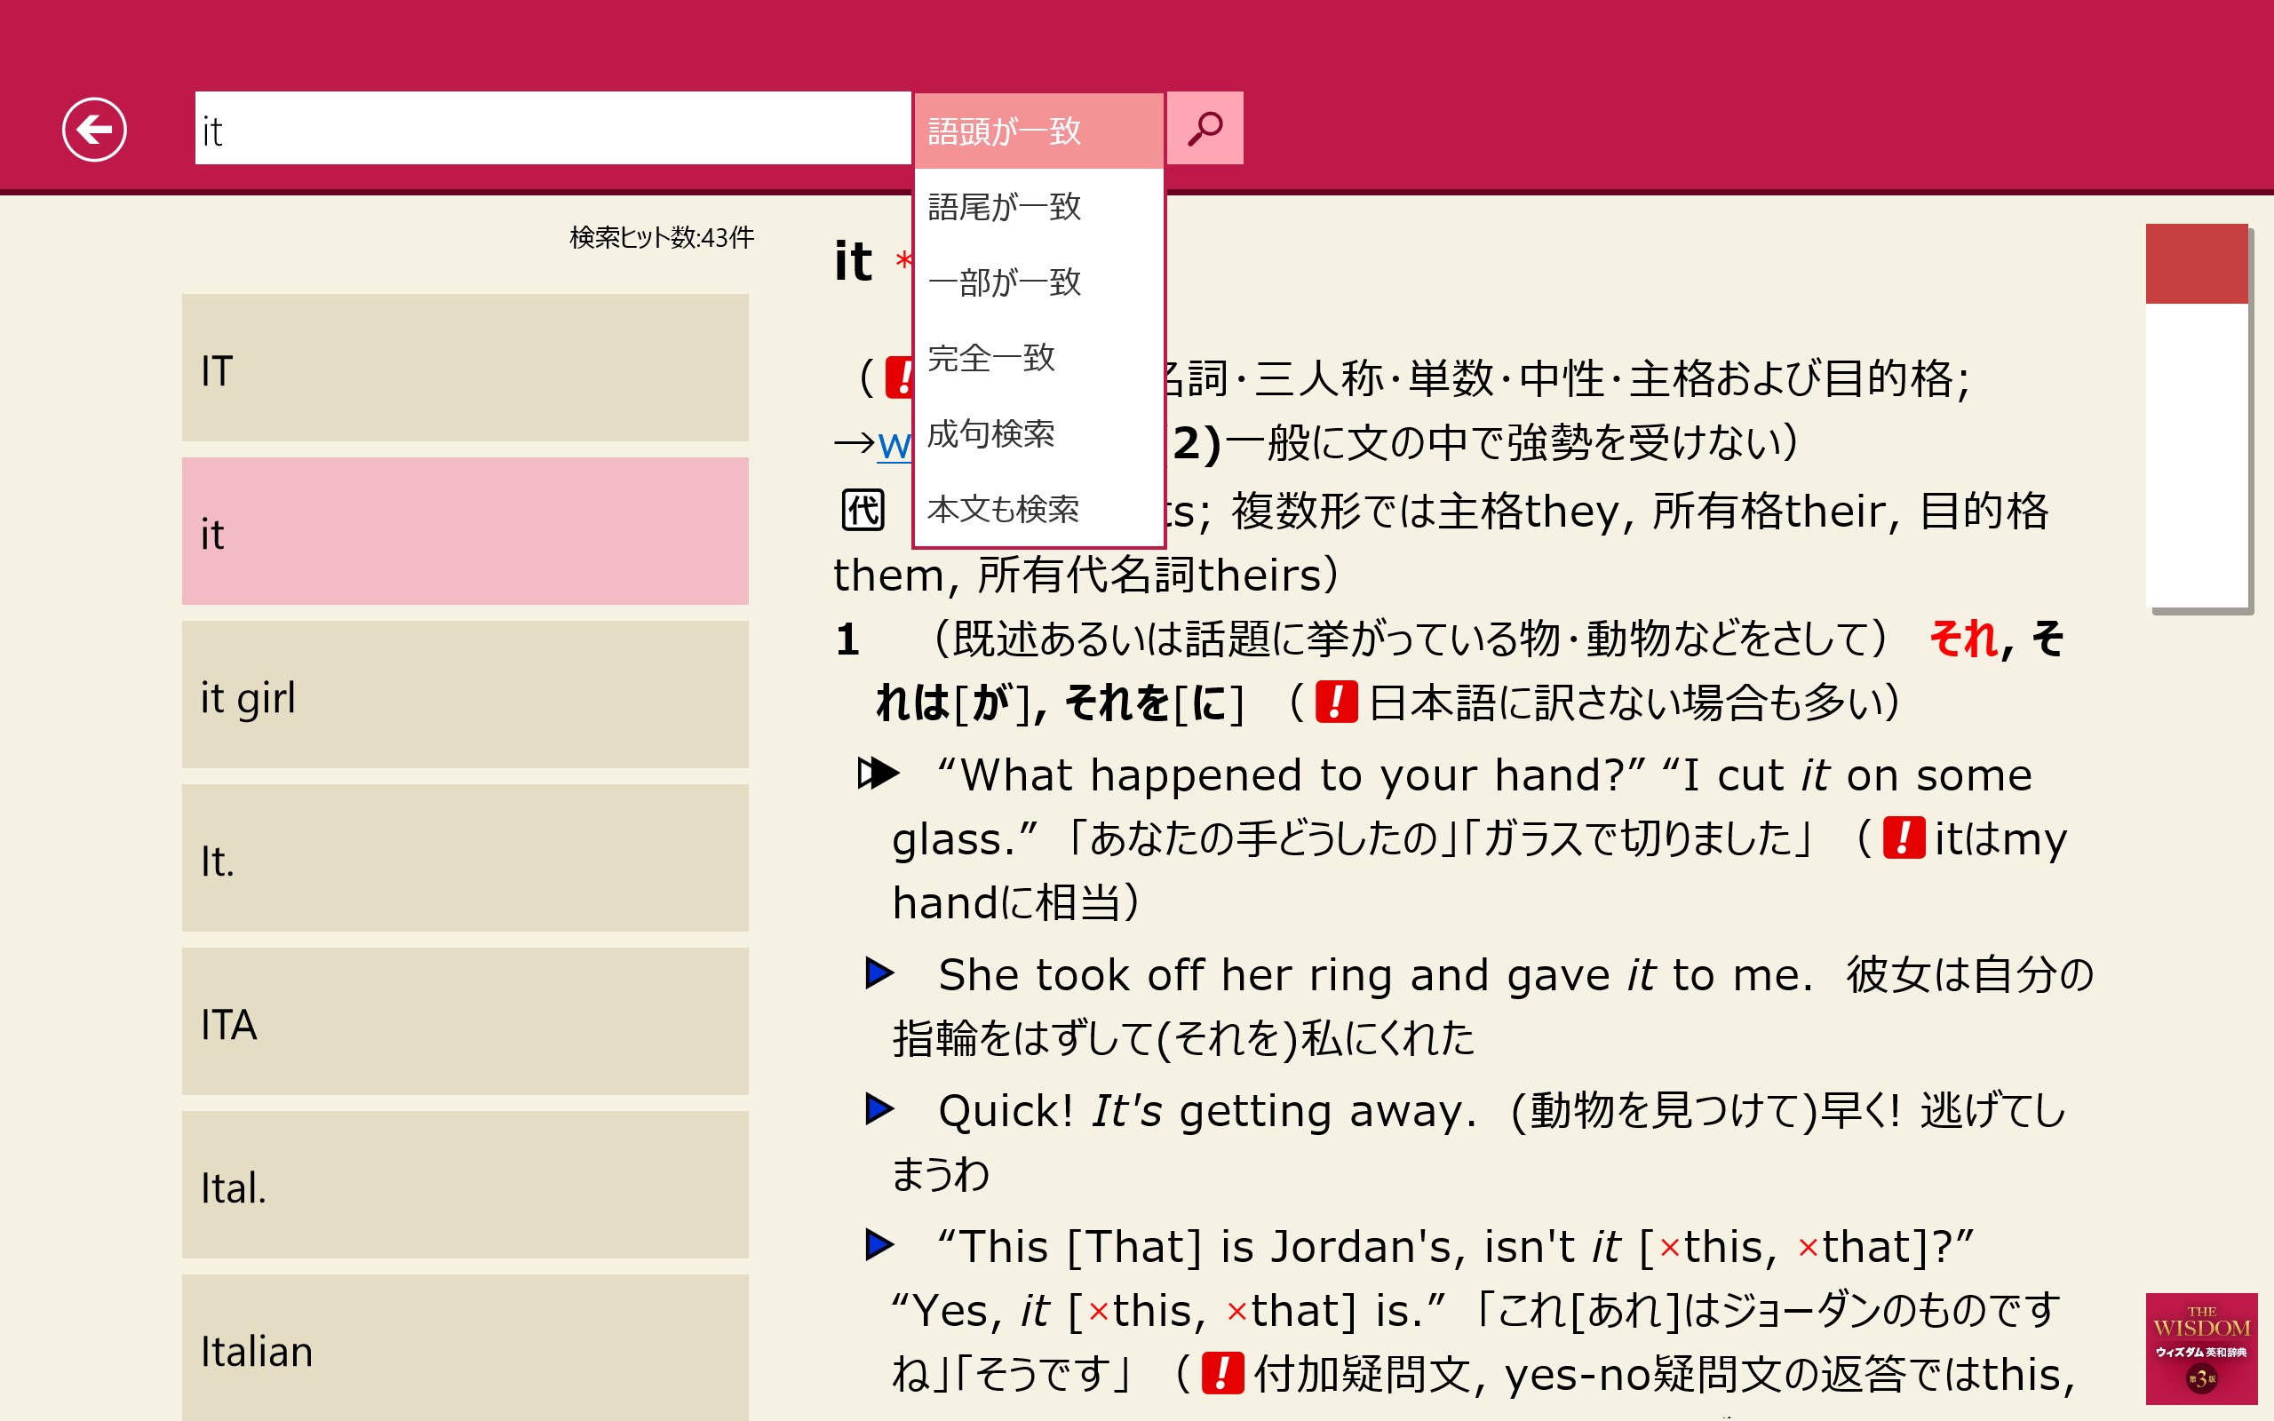Select 語頭が一致 search mode
The width and height of the screenshot is (2274, 1421).
click(1038, 131)
